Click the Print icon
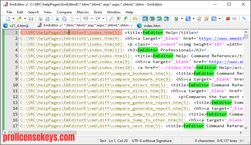The width and height of the screenshot is (251, 145). (x=40, y=19)
